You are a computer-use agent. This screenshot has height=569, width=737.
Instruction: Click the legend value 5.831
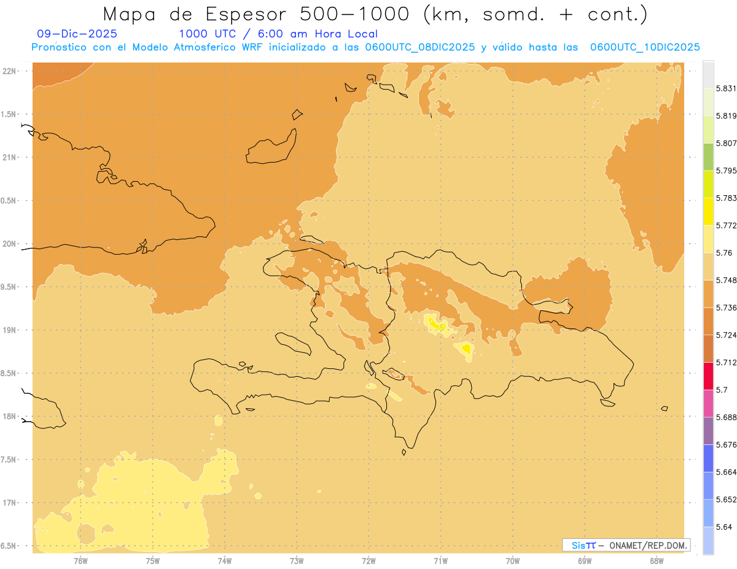click(727, 88)
